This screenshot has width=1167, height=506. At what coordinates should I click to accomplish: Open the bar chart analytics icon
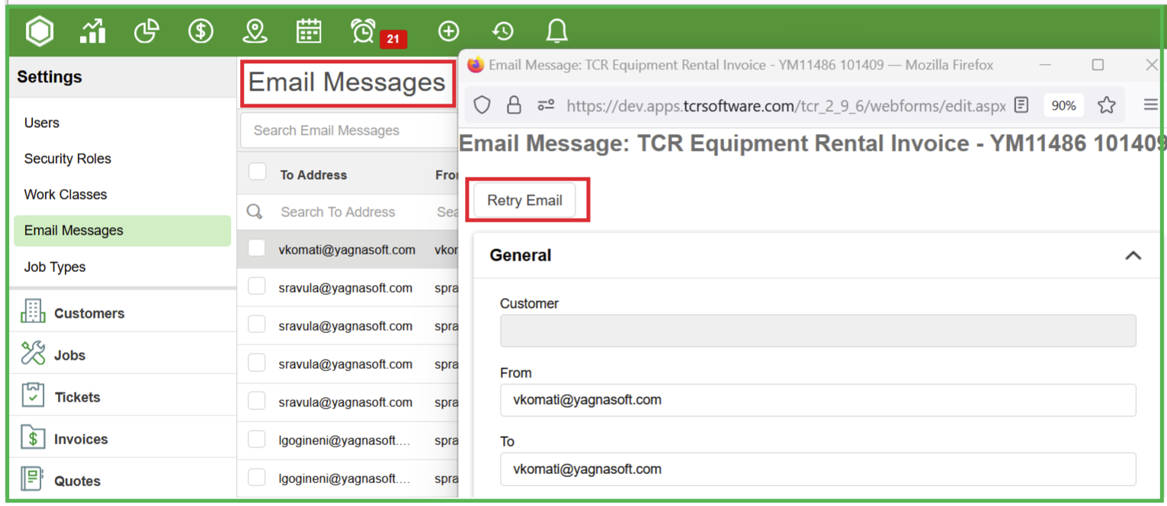point(93,31)
